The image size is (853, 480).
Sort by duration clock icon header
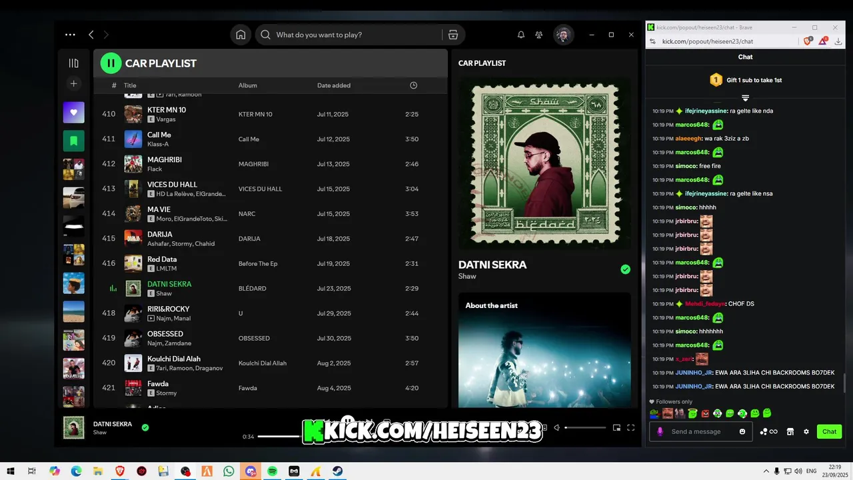[413, 85]
